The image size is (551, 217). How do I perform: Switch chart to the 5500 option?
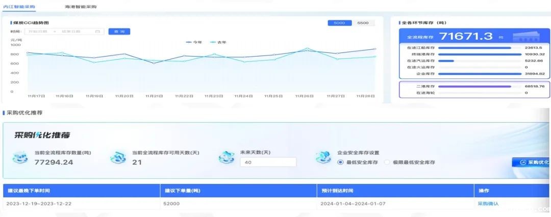[x=363, y=23]
